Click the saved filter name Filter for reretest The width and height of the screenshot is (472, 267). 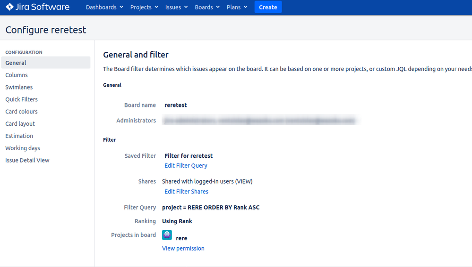pos(189,156)
